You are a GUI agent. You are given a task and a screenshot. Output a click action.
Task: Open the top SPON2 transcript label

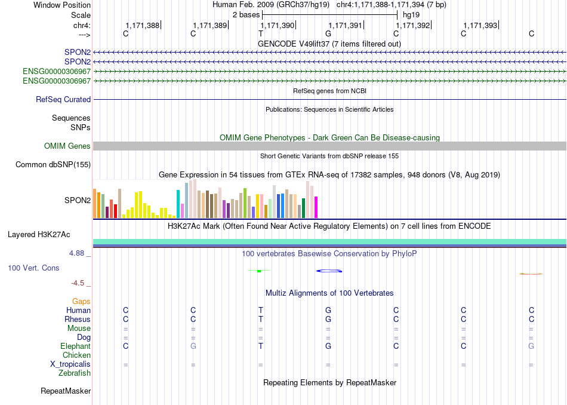tap(78, 53)
